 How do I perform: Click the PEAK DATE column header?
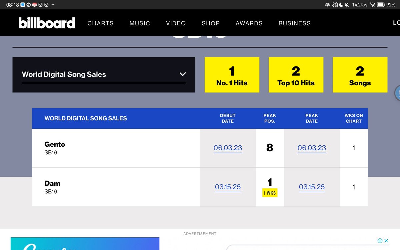(312, 118)
